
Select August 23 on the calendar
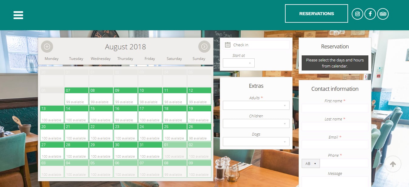pyautogui.click(x=126, y=133)
